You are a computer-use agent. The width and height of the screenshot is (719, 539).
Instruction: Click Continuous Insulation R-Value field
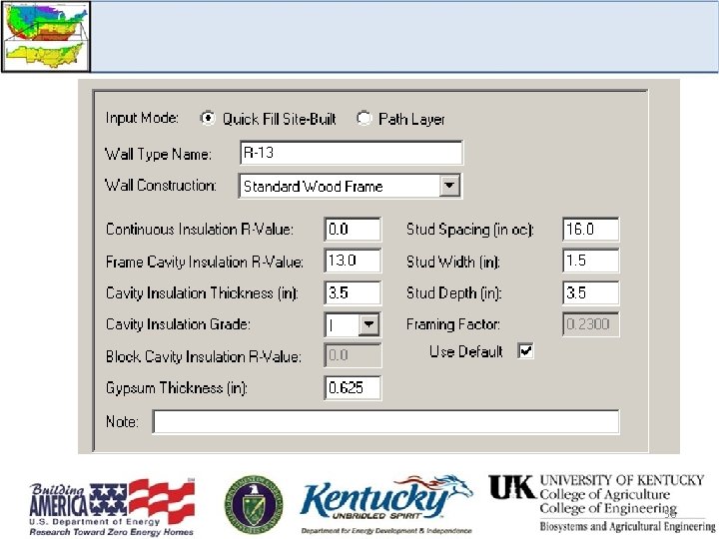click(x=353, y=230)
